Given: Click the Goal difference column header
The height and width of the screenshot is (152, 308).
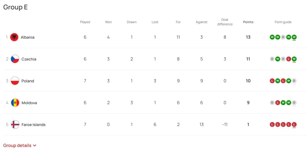Looking at the screenshot, I should tap(225, 22).
